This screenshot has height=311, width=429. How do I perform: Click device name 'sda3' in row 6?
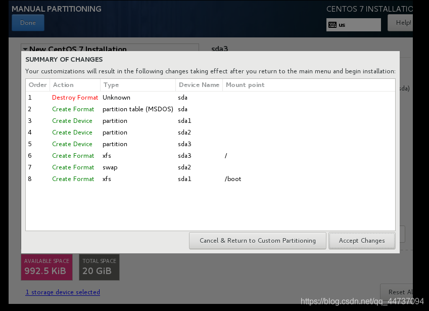[x=184, y=156]
